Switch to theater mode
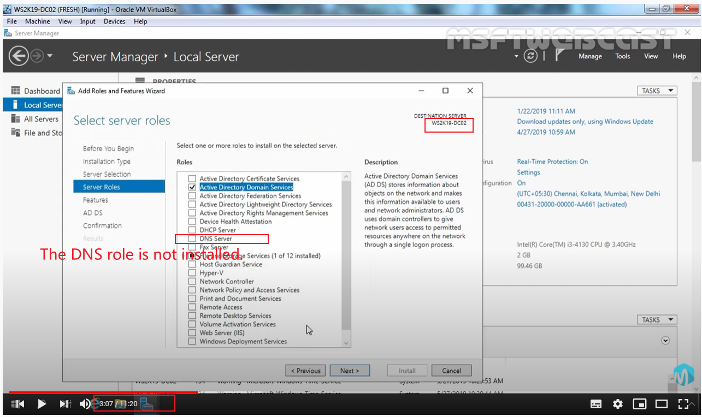 pyautogui.click(x=661, y=404)
